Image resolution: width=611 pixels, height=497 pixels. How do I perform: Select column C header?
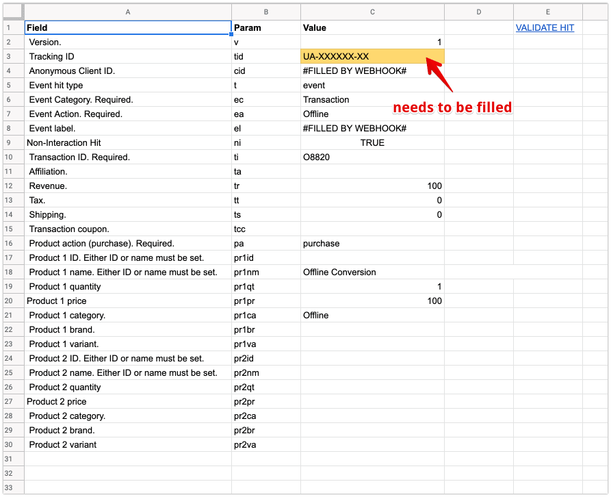[x=372, y=12]
